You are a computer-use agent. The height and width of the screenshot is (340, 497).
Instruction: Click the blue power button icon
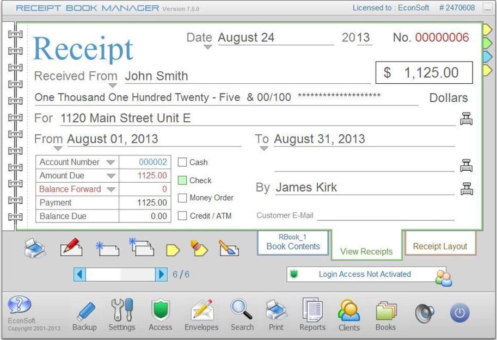(x=459, y=312)
